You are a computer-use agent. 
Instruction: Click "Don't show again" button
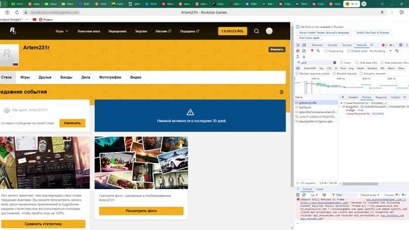(x=309, y=38)
